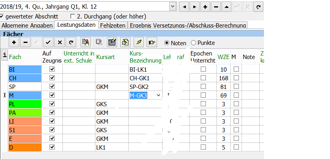Screen dimensions: 330x159
Task: Click the document with red marker icon
Action: click(x=86, y=43)
